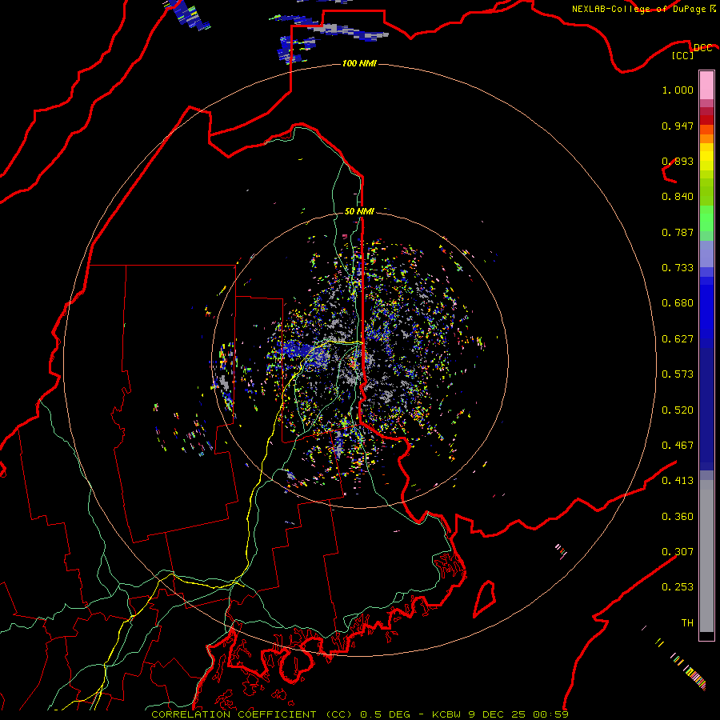Click the 0.947 scale value

[x=678, y=126]
